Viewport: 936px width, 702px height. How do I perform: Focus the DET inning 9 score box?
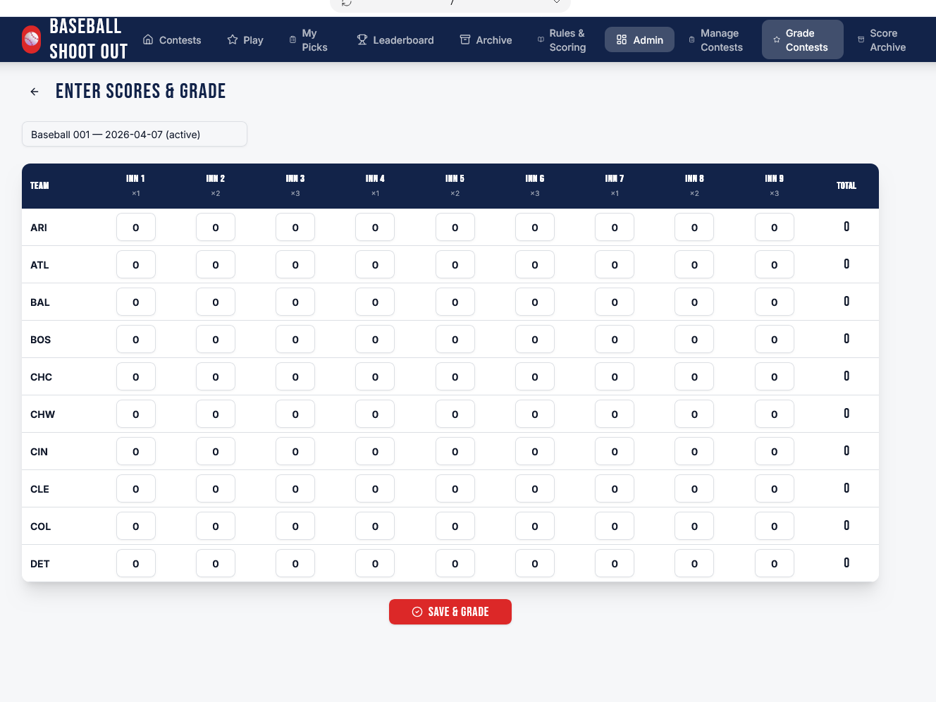pos(774,564)
